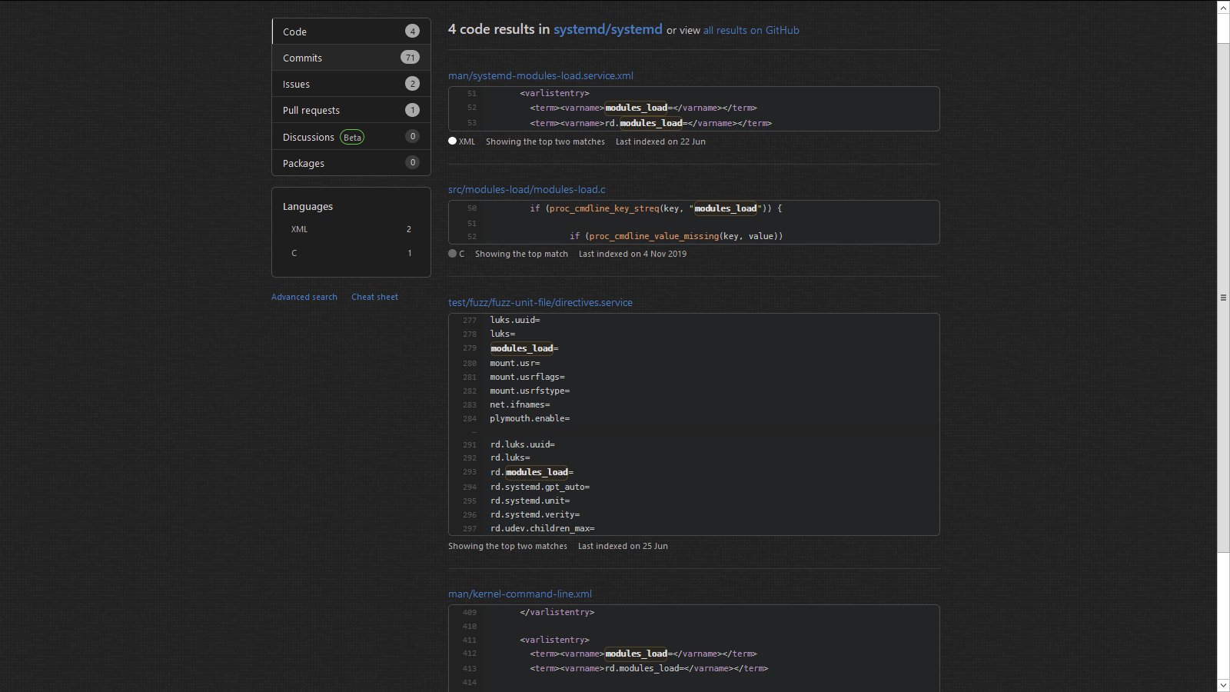Open src/modules-load/modules-load.c file
The height and width of the screenshot is (692, 1230).
point(527,189)
